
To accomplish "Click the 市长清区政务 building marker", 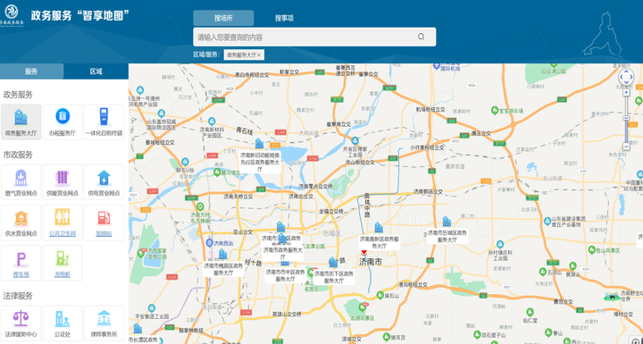I will click(x=138, y=329).
